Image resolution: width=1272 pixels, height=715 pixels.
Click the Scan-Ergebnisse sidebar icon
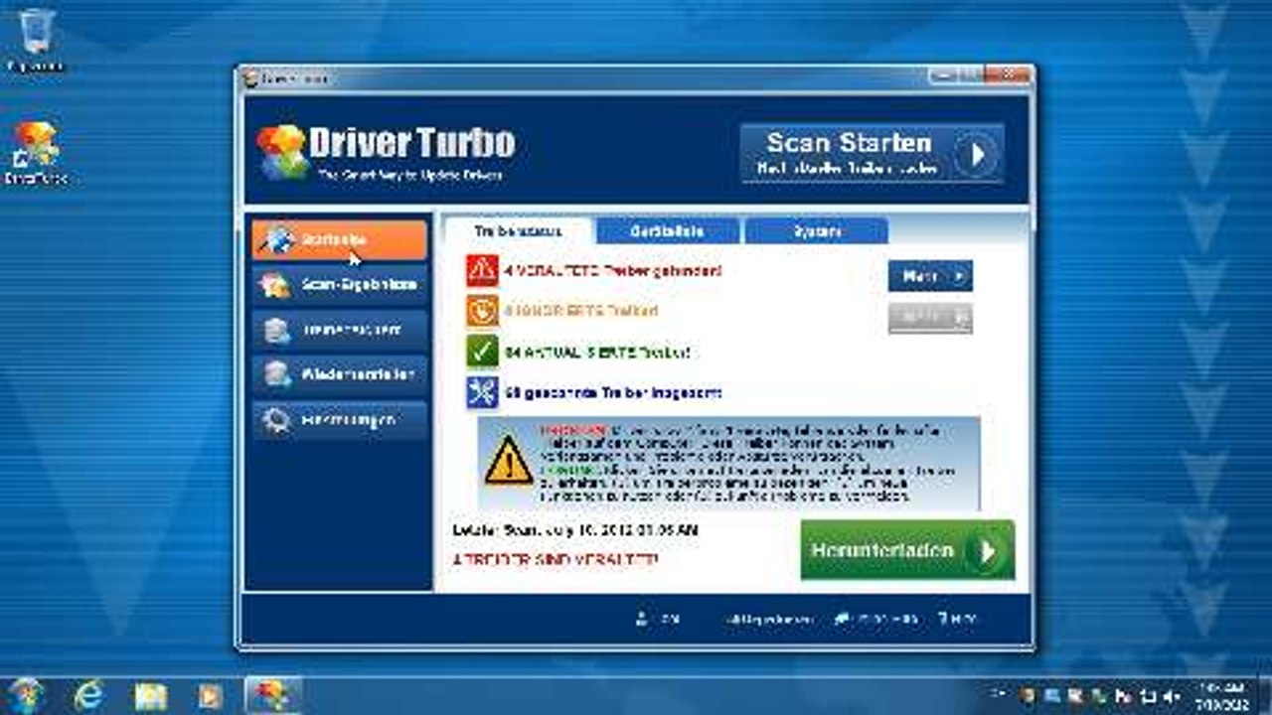[x=276, y=285]
